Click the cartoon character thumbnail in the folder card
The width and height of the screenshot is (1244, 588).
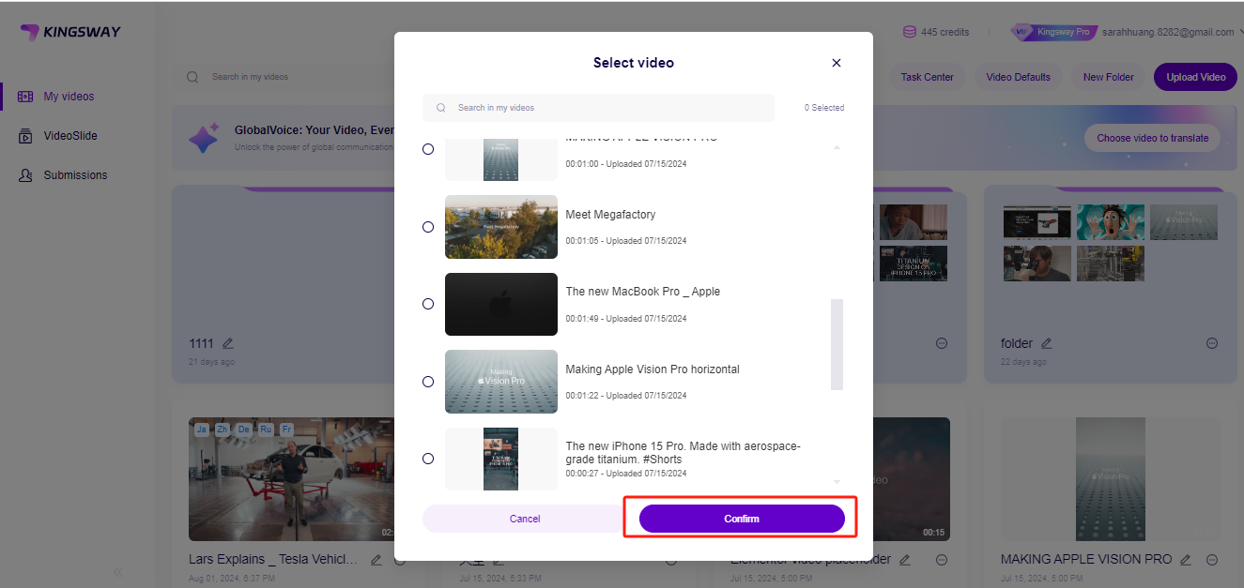tap(1111, 221)
